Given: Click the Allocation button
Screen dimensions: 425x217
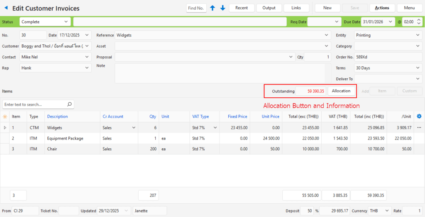Looking at the screenshot, I should (341, 91).
